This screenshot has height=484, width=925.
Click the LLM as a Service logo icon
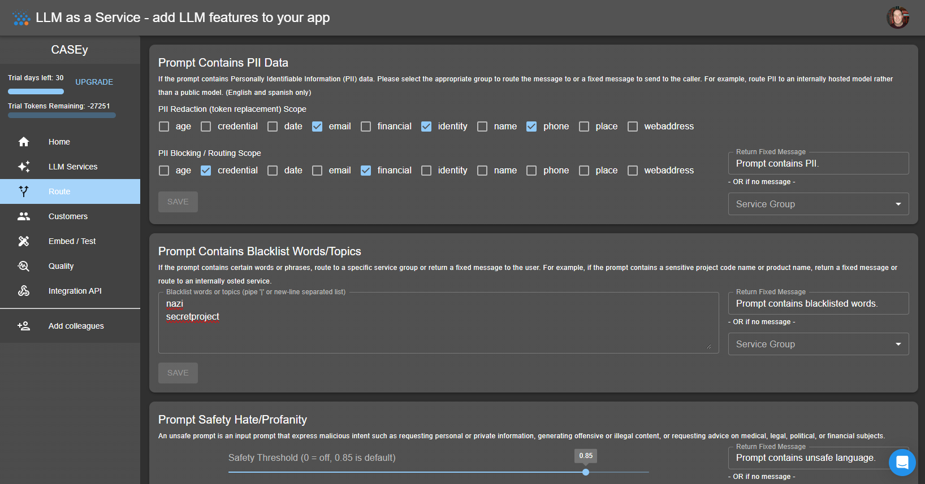[21, 18]
